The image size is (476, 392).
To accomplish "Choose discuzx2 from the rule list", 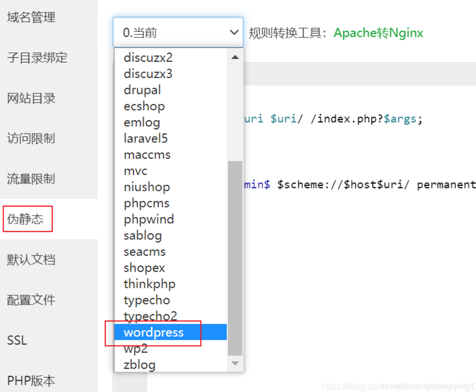I will coord(171,58).
